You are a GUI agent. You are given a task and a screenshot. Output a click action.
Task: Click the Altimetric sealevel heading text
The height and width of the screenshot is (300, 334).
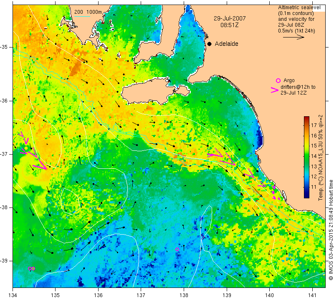299,7
